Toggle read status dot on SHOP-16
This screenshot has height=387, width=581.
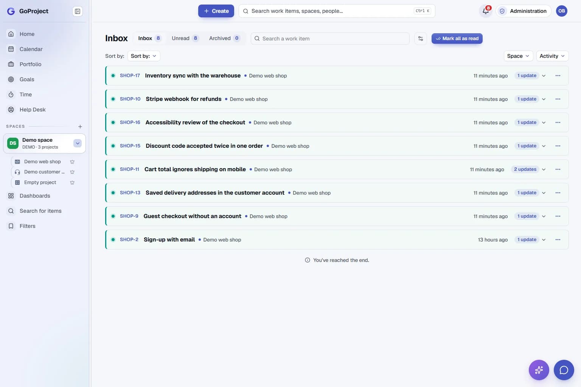[113, 122]
